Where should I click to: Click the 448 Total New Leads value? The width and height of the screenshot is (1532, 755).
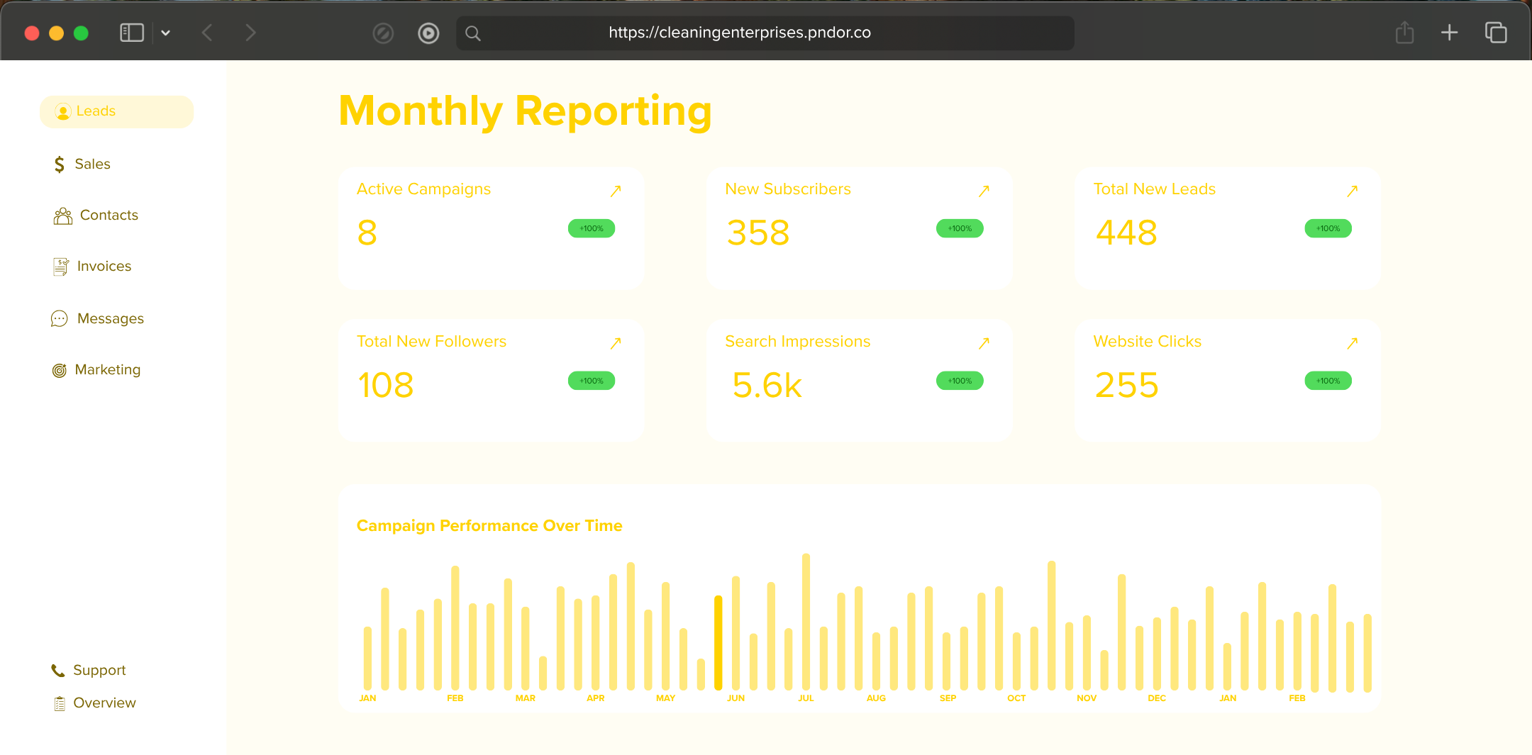coord(1126,233)
